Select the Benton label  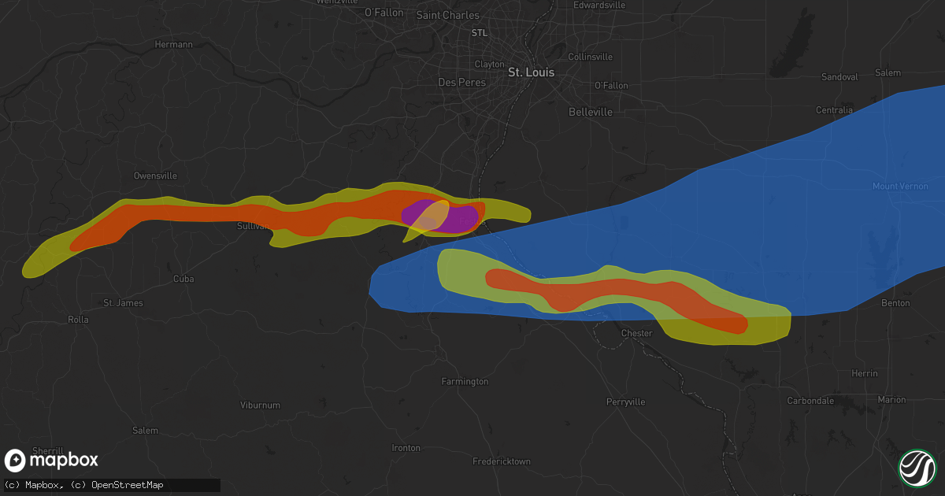coord(895,303)
